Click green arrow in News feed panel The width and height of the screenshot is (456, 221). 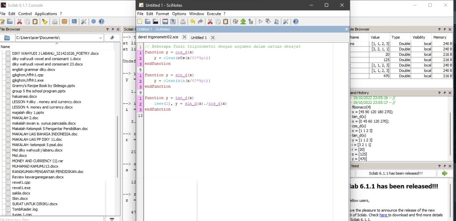pos(445,173)
